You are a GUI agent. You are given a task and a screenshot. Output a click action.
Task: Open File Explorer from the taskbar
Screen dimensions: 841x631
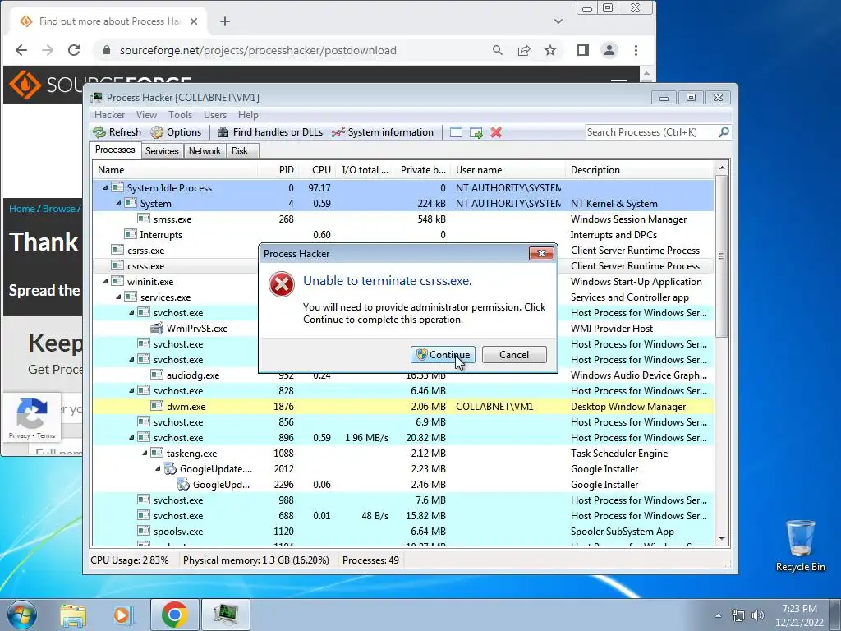click(73, 615)
